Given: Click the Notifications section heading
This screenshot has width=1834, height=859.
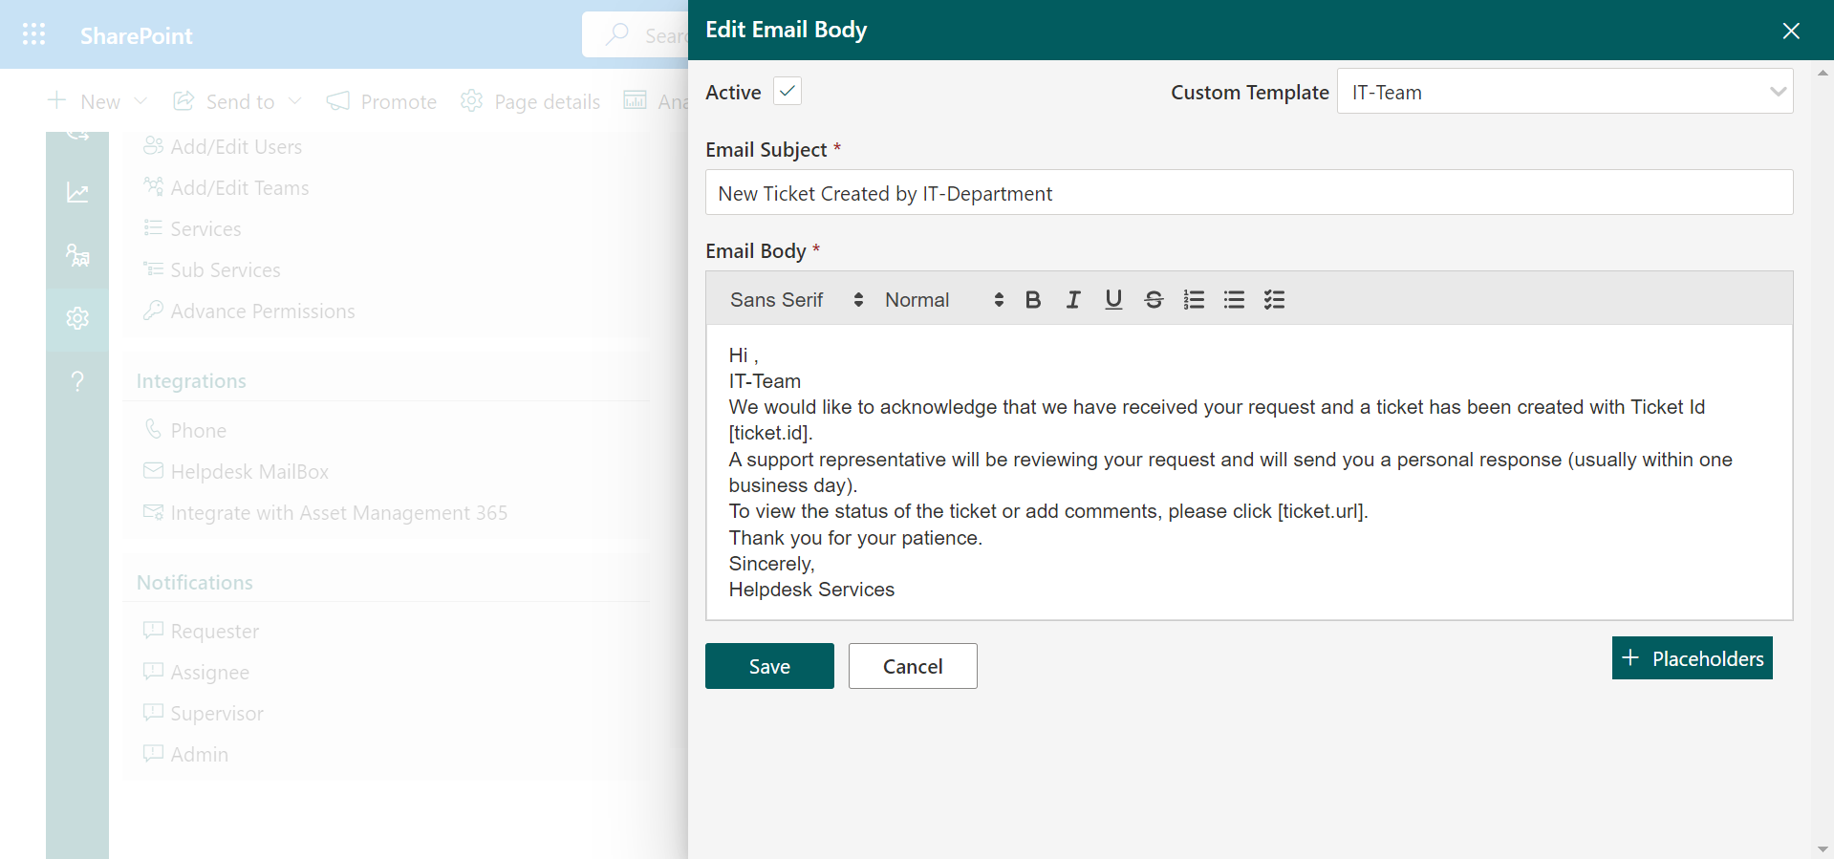Looking at the screenshot, I should 194,582.
